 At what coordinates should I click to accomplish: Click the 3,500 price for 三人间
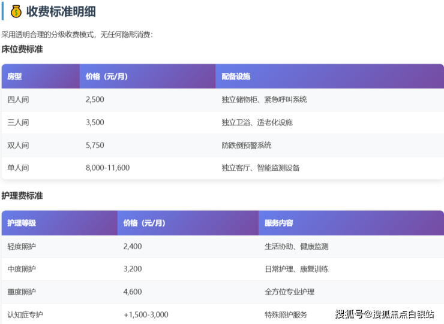tap(95, 122)
